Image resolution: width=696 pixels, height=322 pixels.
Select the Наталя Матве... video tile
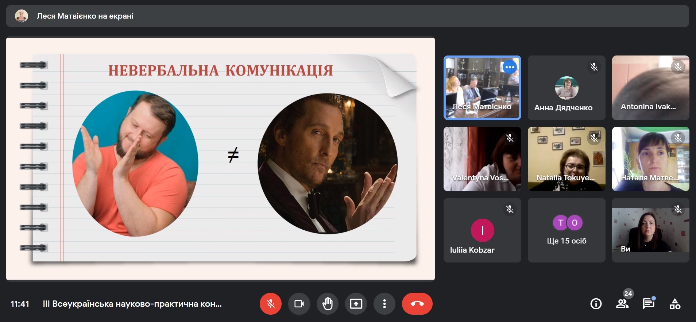click(651, 159)
